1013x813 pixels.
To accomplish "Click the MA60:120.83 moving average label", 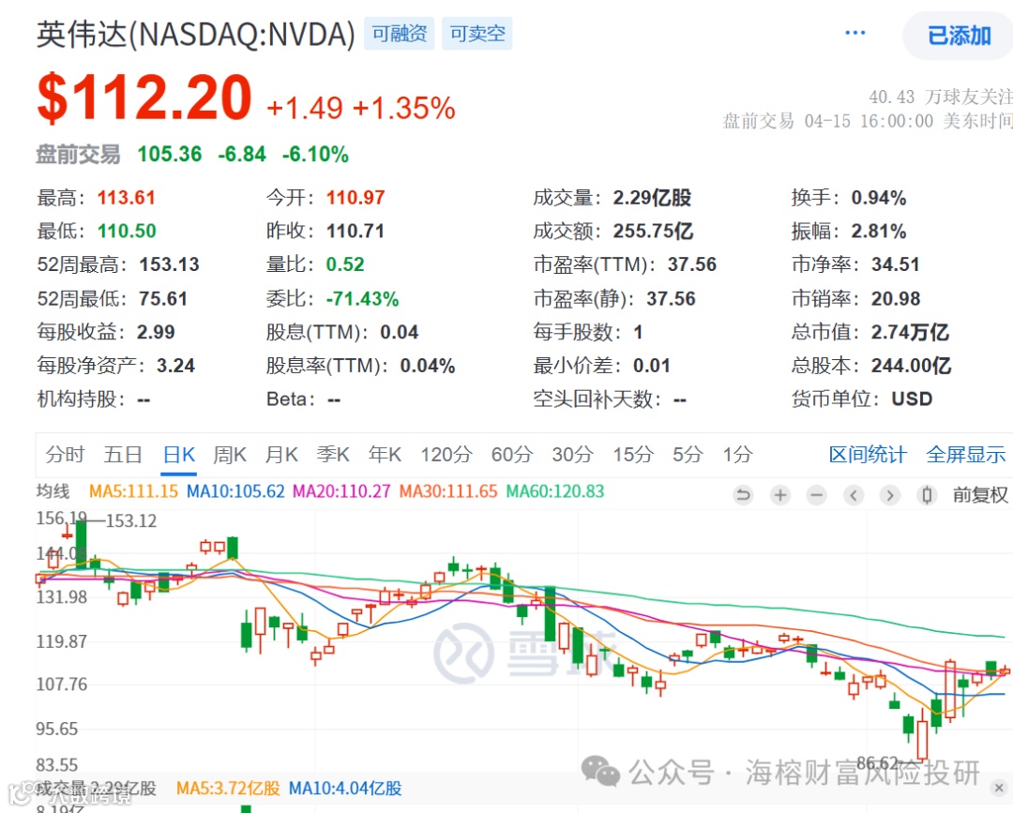I will [x=555, y=491].
